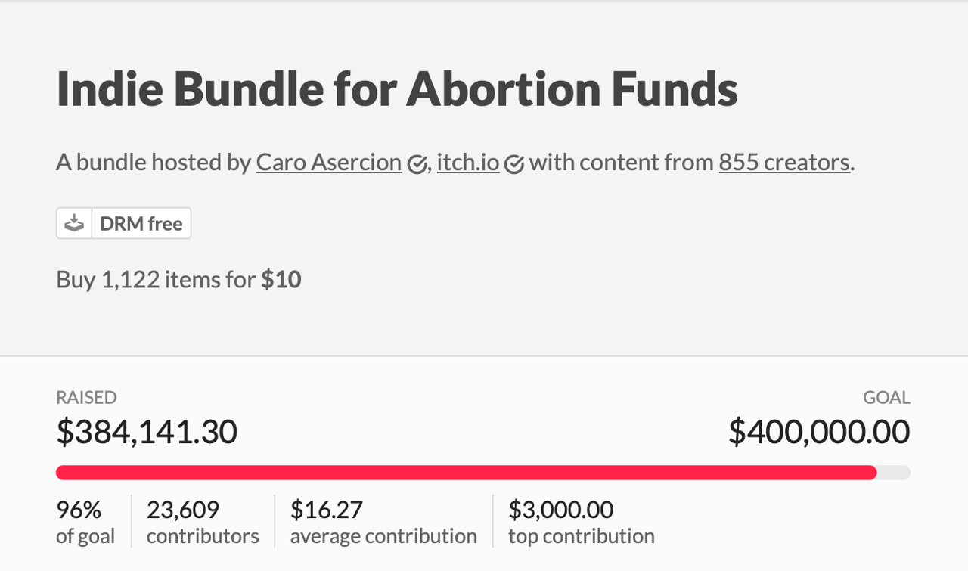
Task: Select the $3,000.00 top contribution stat
Action: (581, 521)
